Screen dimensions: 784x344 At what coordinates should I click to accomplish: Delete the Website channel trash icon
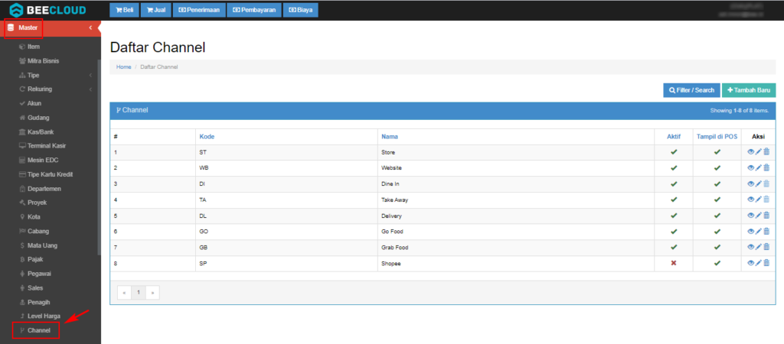coord(766,167)
